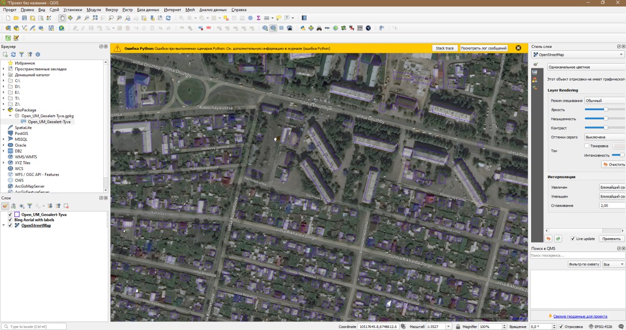Toggle visibility of Open_UM_Geoalert-Tyva layer

[x=10, y=214]
